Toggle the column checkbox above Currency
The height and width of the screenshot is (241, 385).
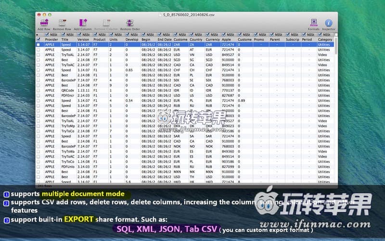pos(207,35)
